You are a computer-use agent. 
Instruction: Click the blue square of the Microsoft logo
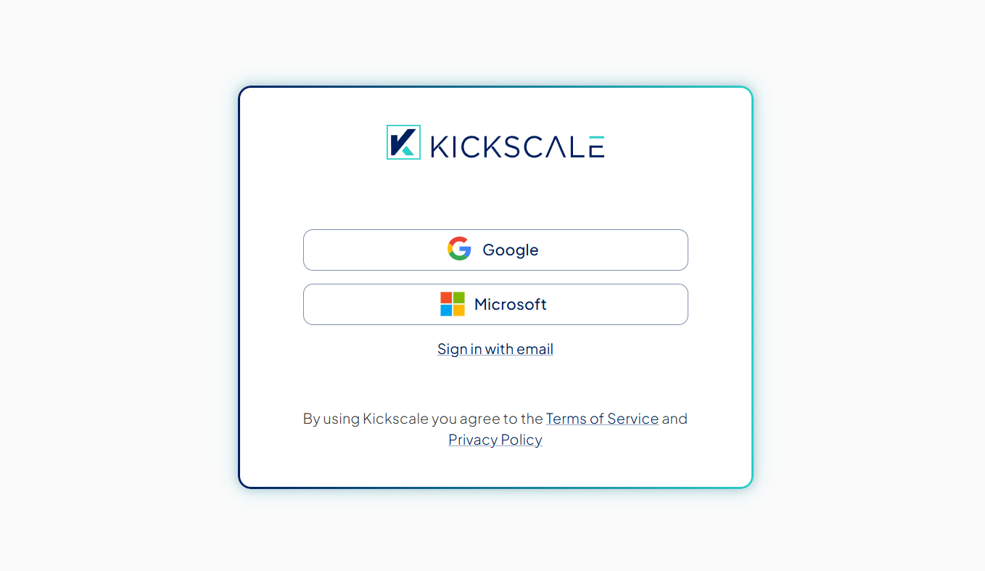click(446, 310)
